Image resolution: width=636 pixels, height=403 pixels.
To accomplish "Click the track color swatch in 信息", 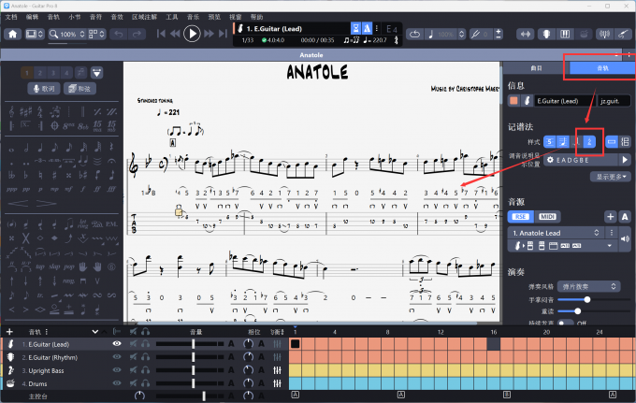I will [x=513, y=100].
